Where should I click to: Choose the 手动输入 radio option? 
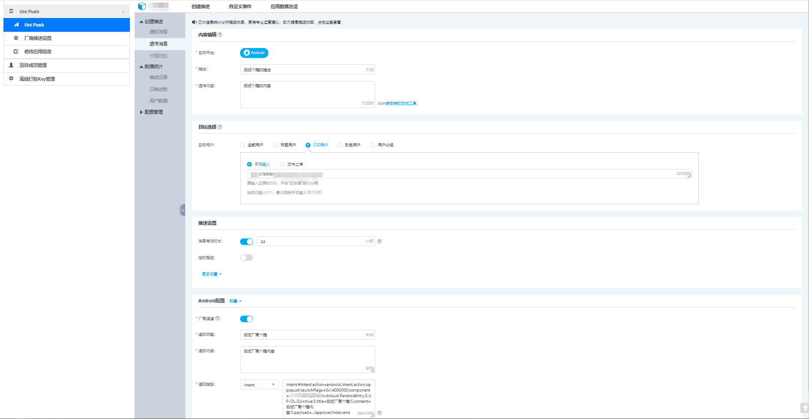tap(249, 164)
